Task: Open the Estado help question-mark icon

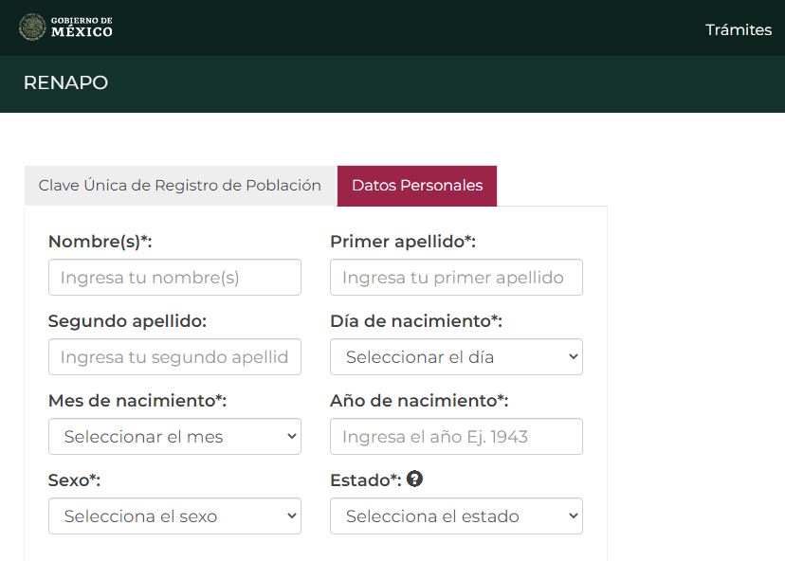Action: point(414,479)
